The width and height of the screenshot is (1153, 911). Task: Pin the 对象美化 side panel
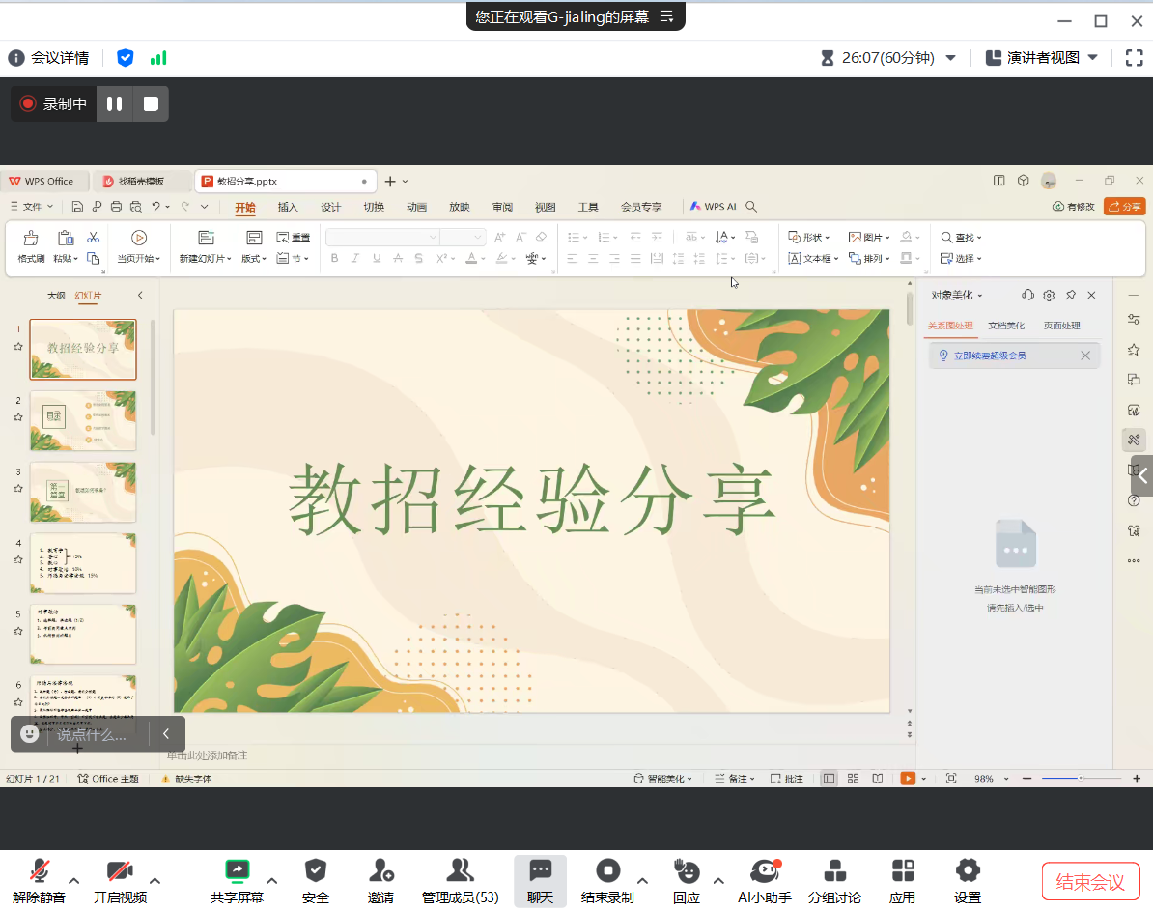1070,296
